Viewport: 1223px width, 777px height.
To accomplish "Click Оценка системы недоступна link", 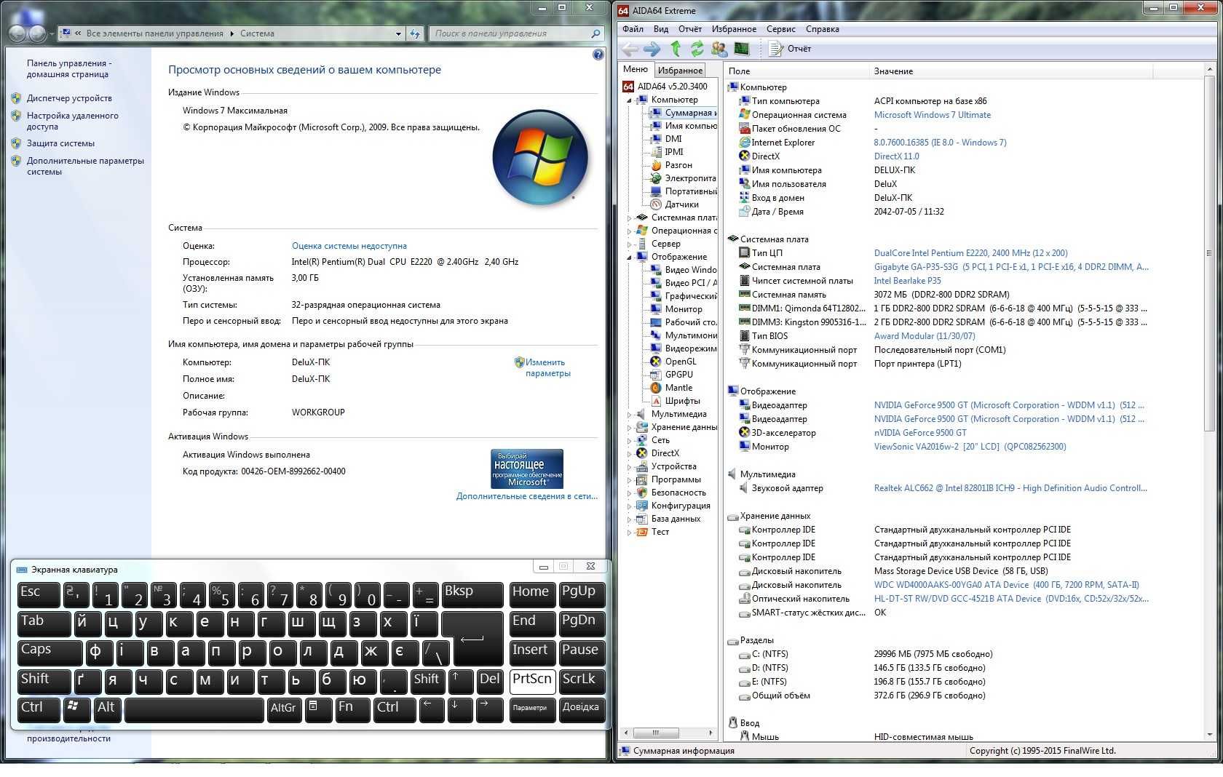I will pyautogui.click(x=349, y=246).
